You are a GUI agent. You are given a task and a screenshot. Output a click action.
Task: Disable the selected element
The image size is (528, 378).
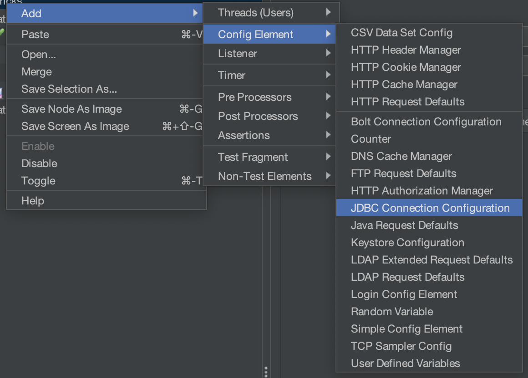(107, 163)
